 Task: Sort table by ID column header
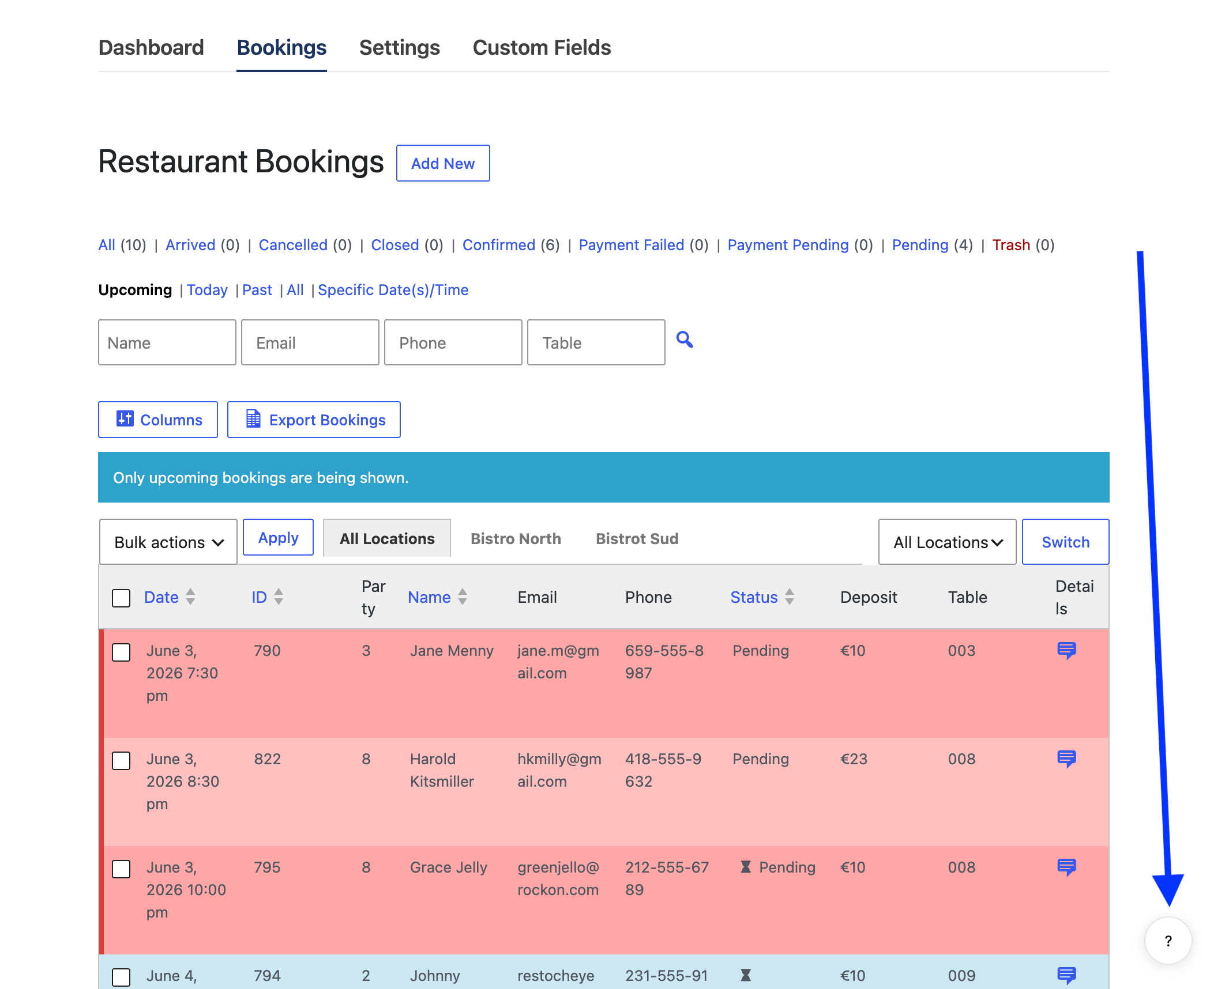tap(259, 597)
